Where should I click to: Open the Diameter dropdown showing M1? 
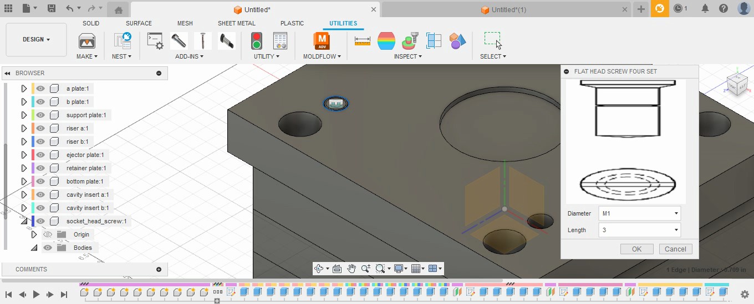click(640, 213)
